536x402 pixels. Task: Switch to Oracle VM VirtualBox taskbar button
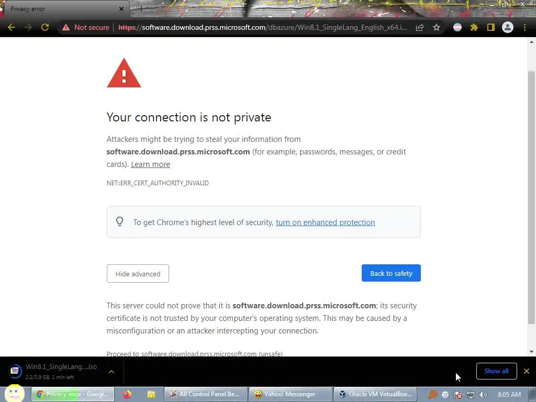[375, 394]
